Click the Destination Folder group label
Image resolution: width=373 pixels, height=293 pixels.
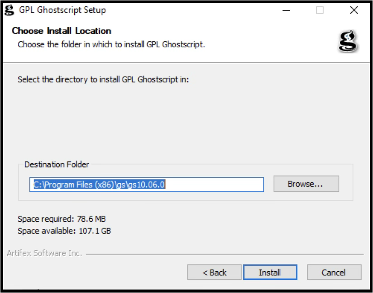pos(57,165)
